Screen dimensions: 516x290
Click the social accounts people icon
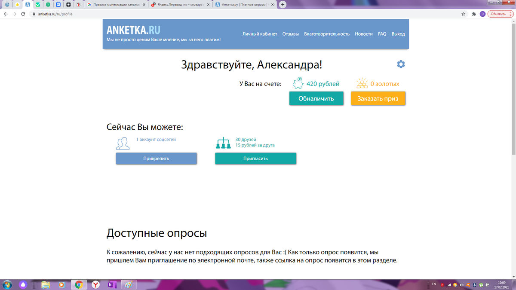tap(123, 143)
